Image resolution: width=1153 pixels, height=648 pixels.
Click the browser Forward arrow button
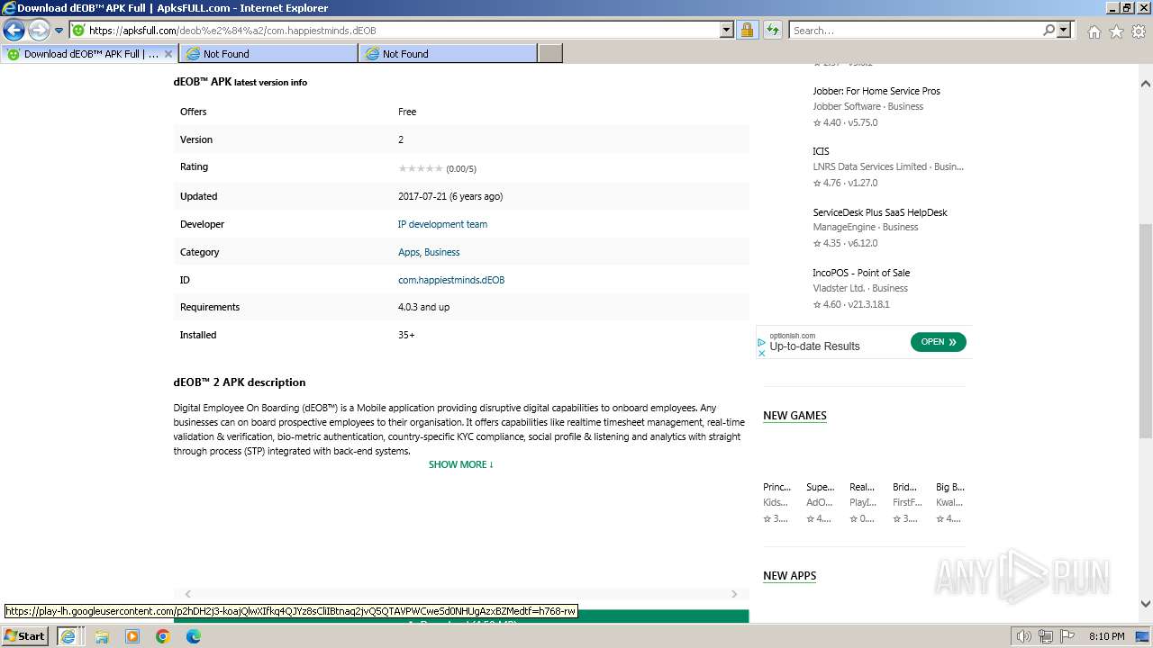[x=38, y=30]
